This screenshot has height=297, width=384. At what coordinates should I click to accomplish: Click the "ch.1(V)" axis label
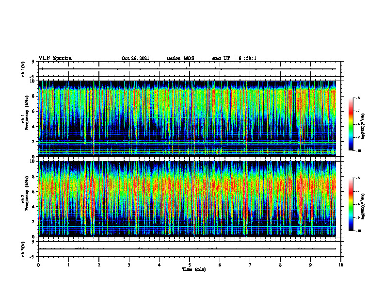[23, 69]
